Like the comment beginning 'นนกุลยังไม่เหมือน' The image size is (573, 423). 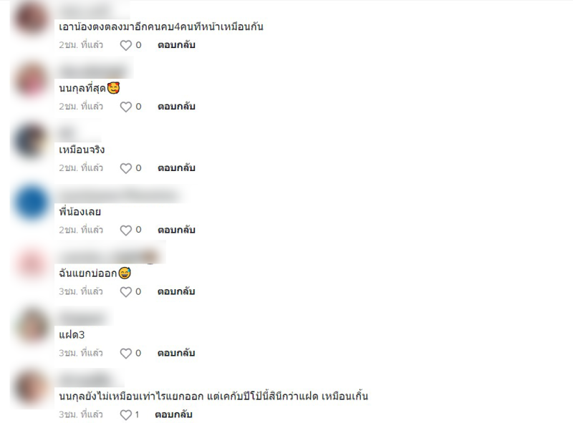click(x=126, y=414)
